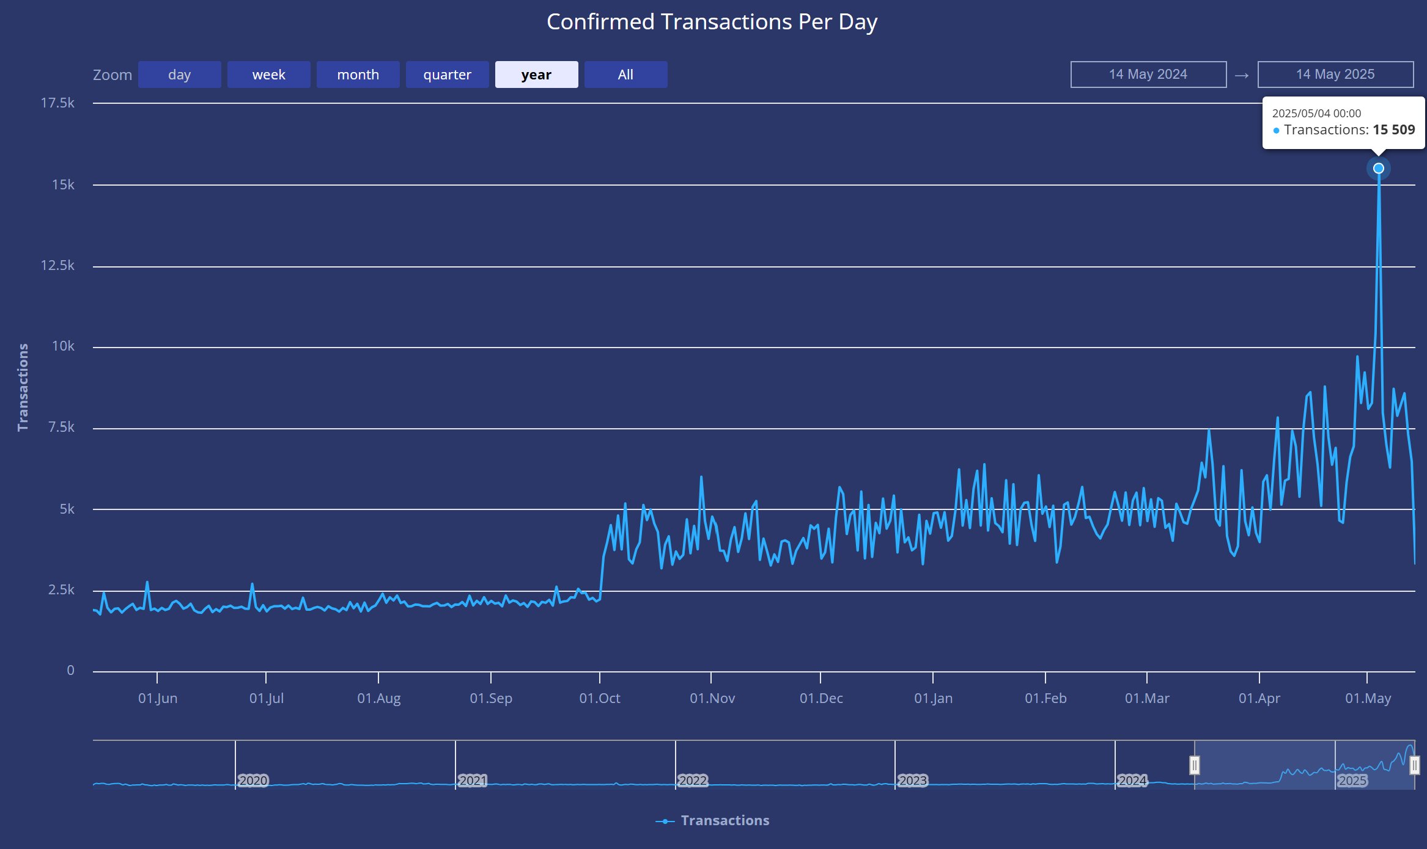Screen dimensions: 1427x849
Task: Click the 2024 label in navigator timeline
Action: [1132, 780]
